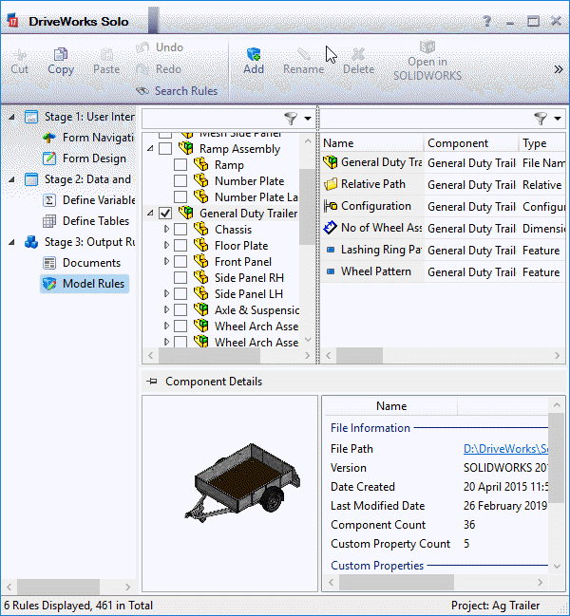Screen dimensions: 570x616
Task: Check the Ramp checkbox
Action: click(x=180, y=164)
